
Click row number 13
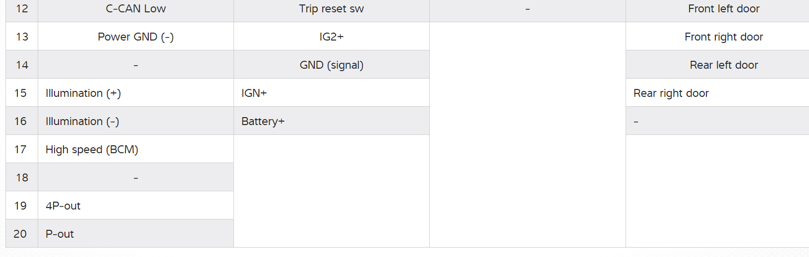point(22,37)
